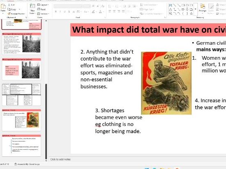This screenshot has width=226, height=169.
Task: Click inside the font name box
Action: coord(68,6)
